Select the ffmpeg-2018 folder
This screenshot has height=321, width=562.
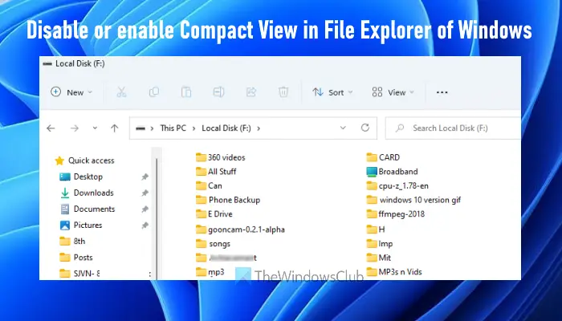coord(396,214)
